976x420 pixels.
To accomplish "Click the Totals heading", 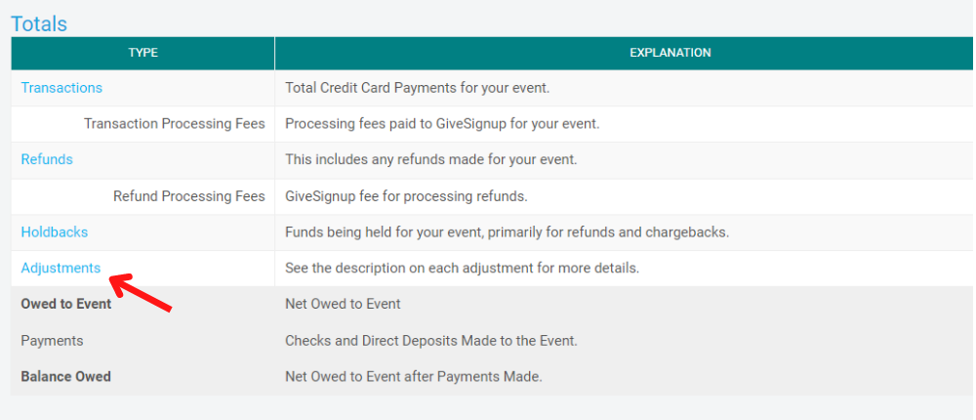I will click(39, 23).
